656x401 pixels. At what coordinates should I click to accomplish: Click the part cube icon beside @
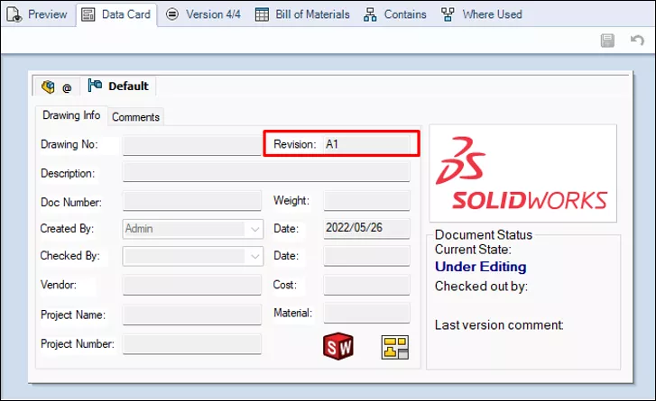(48, 87)
